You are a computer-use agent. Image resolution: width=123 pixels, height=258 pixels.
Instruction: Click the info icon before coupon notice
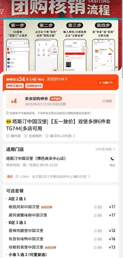pos(7,113)
